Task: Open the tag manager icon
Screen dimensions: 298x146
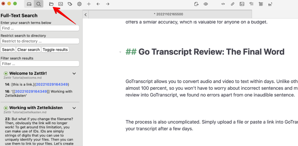Action: click(70, 4)
